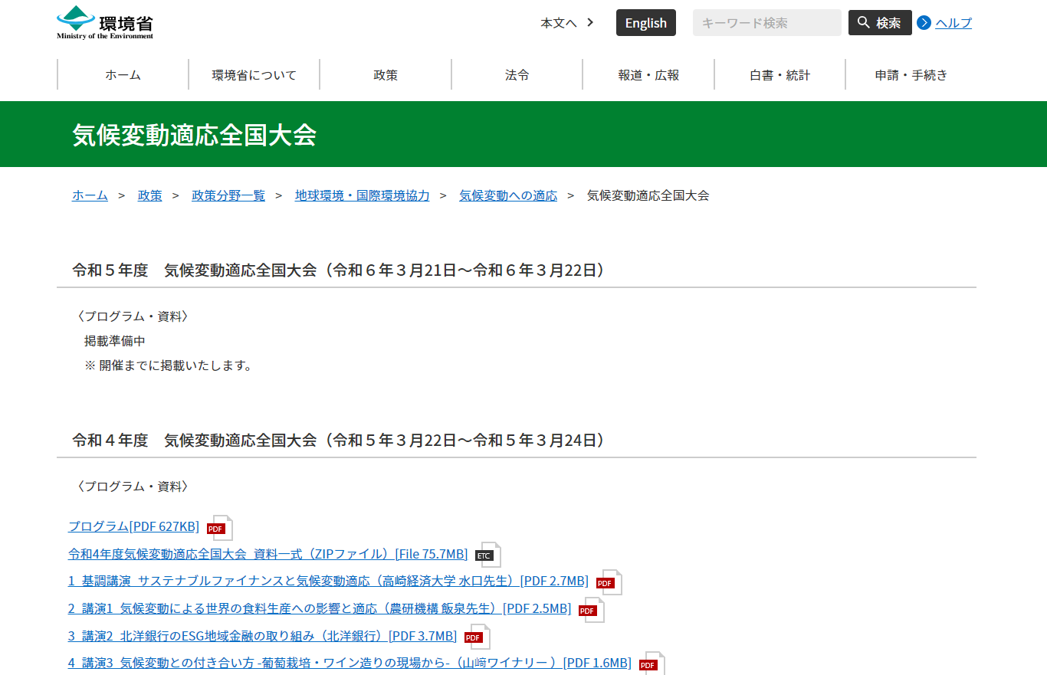Click PDF icon beside 北洋銀行 ESG link
Image resolution: width=1047 pixels, height=675 pixels.
tap(477, 637)
